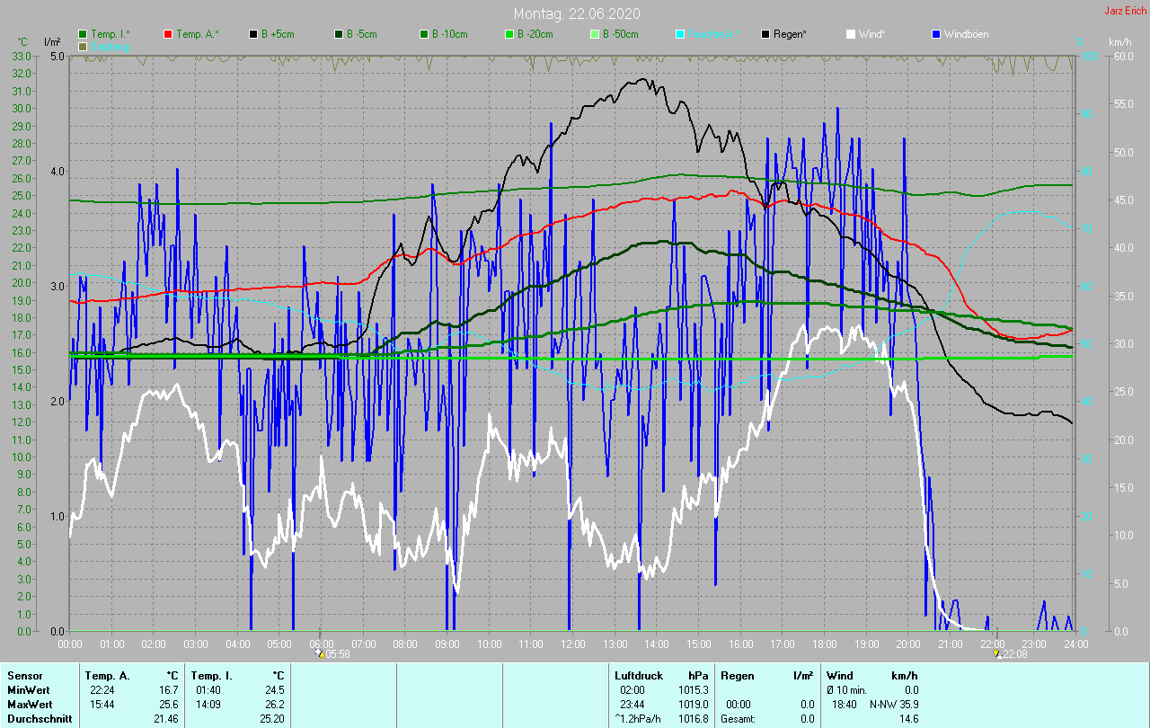Viewport: 1150px width, 728px height.
Task: Click the 12:00 time axis label
Action: tap(573, 644)
